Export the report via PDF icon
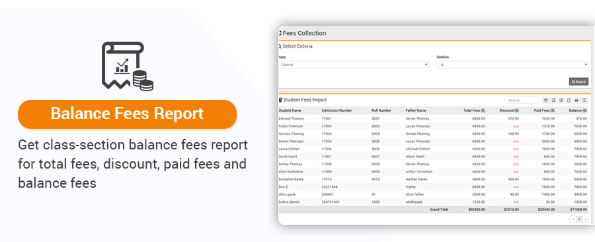The height and width of the screenshot is (242, 595). coord(569,100)
